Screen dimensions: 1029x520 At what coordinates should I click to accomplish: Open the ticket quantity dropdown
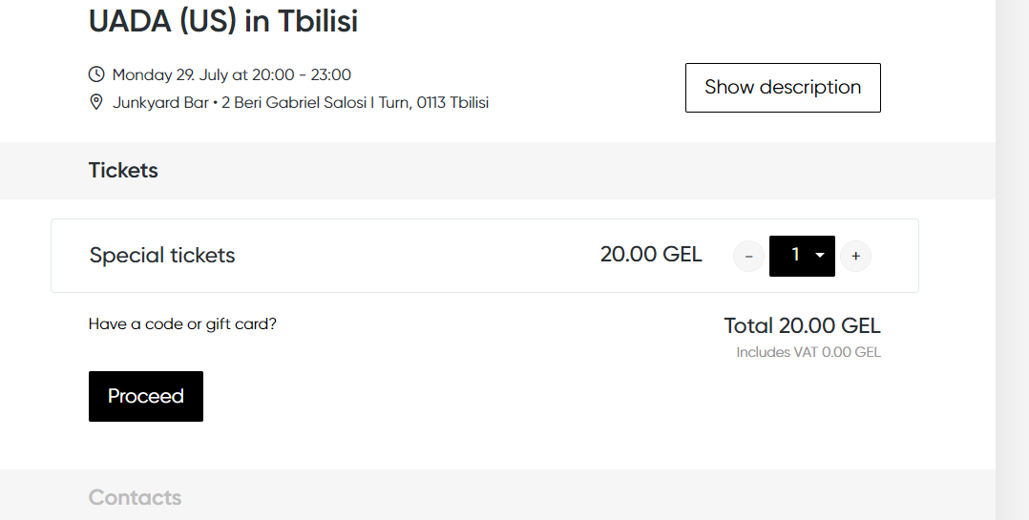pyautogui.click(x=802, y=256)
